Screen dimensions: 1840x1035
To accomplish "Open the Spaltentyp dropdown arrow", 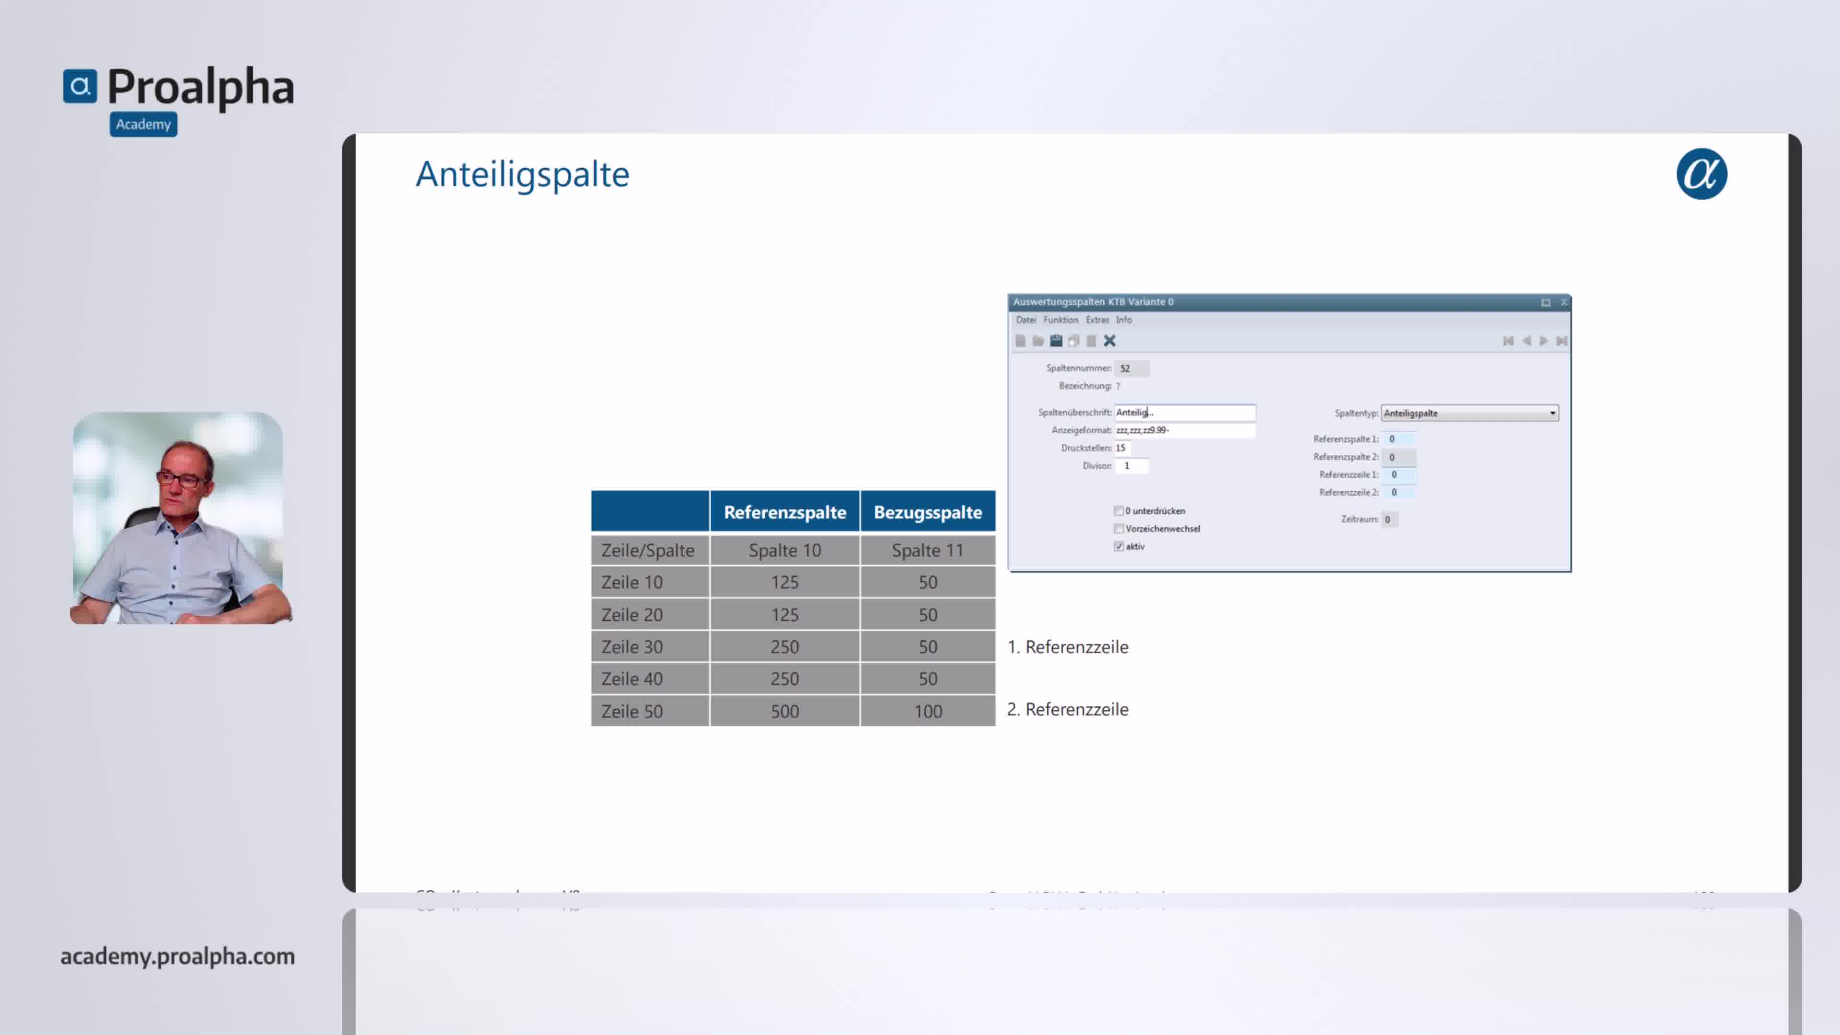I will coord(1552,413).
